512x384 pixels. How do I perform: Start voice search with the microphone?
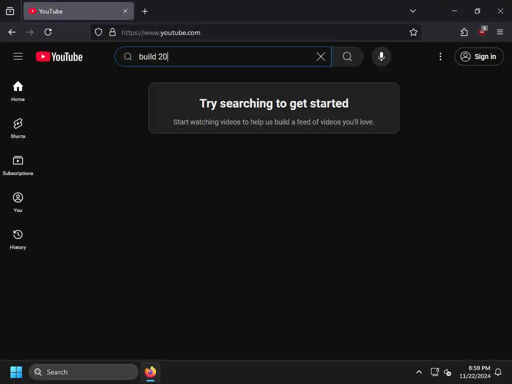(x=381, y=56)
